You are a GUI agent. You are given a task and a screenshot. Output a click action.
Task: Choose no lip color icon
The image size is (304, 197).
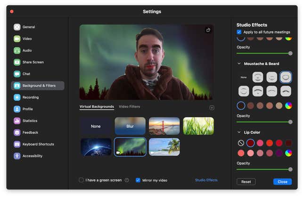tap(241, 143)
